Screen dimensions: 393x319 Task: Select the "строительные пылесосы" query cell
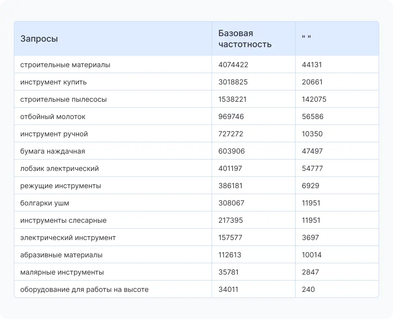63,99
